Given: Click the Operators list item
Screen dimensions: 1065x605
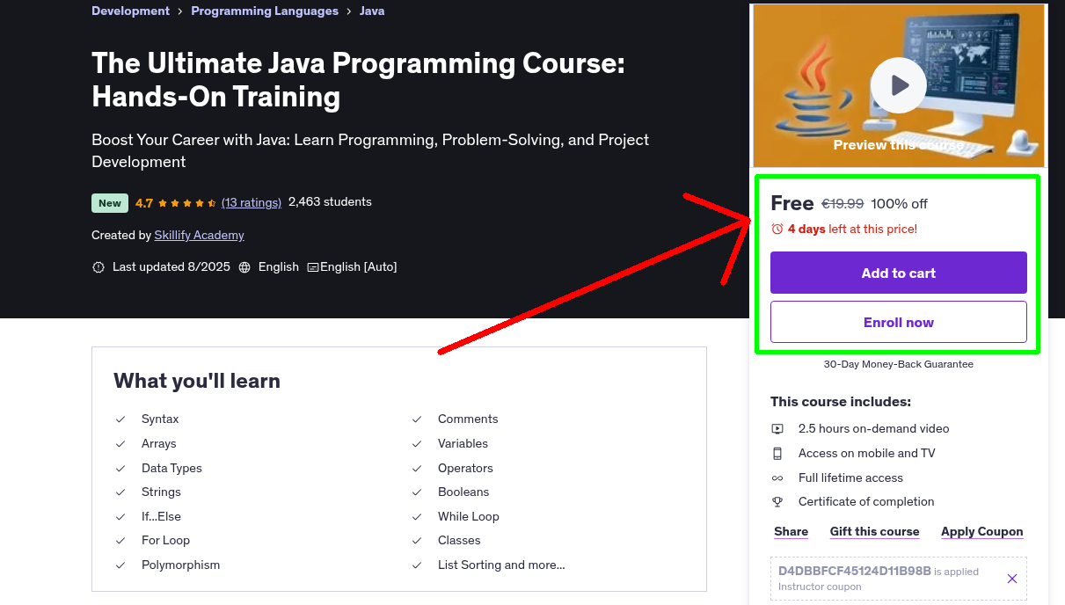Looking at the screenshot, I should (465, 469).
